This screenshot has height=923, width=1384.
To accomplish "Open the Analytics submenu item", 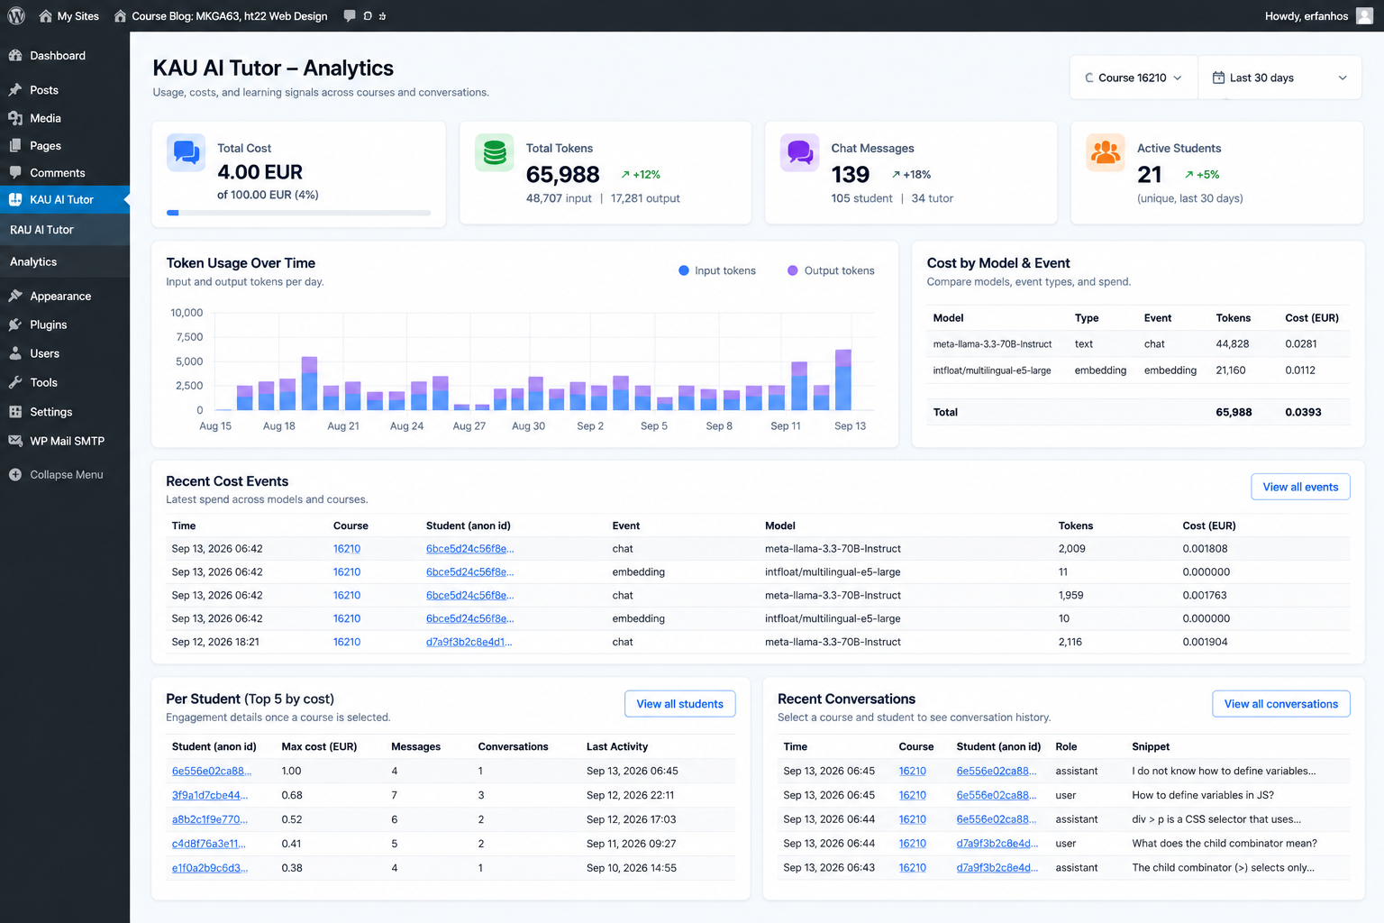I will (65, 261).
